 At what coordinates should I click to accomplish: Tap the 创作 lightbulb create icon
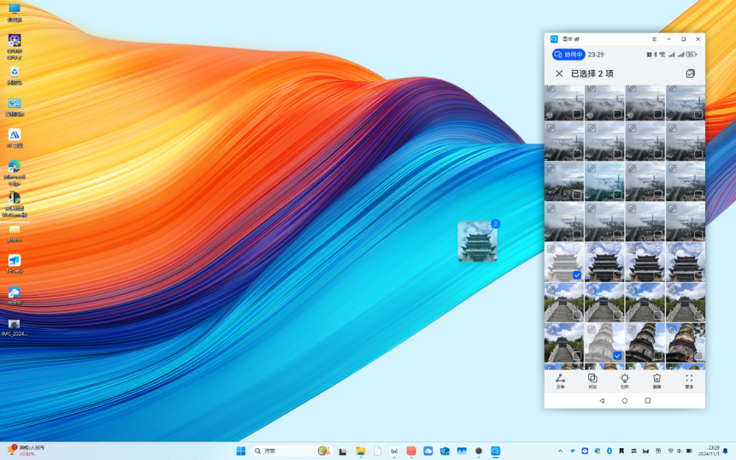tap(625, 381)
